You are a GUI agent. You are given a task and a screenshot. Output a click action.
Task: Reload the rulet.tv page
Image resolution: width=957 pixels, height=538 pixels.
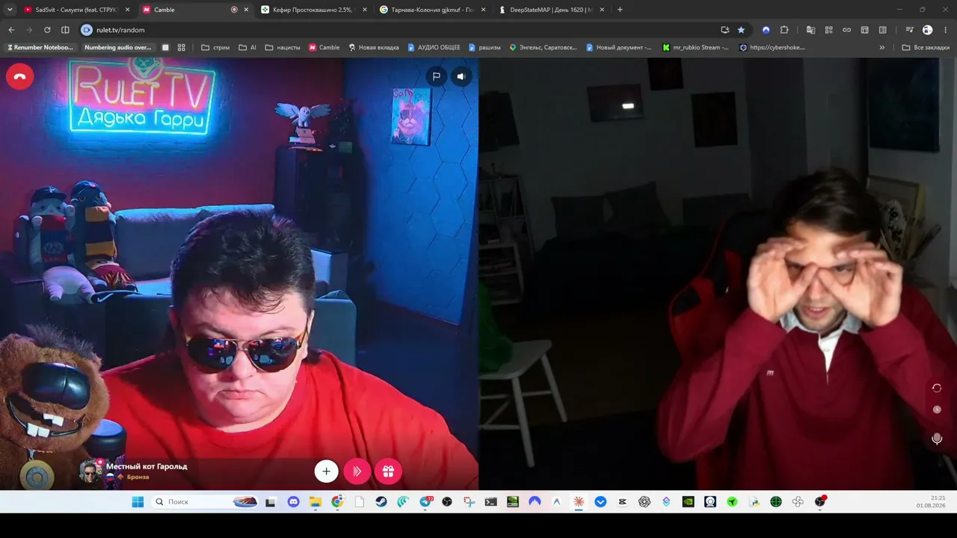[47, 30]
